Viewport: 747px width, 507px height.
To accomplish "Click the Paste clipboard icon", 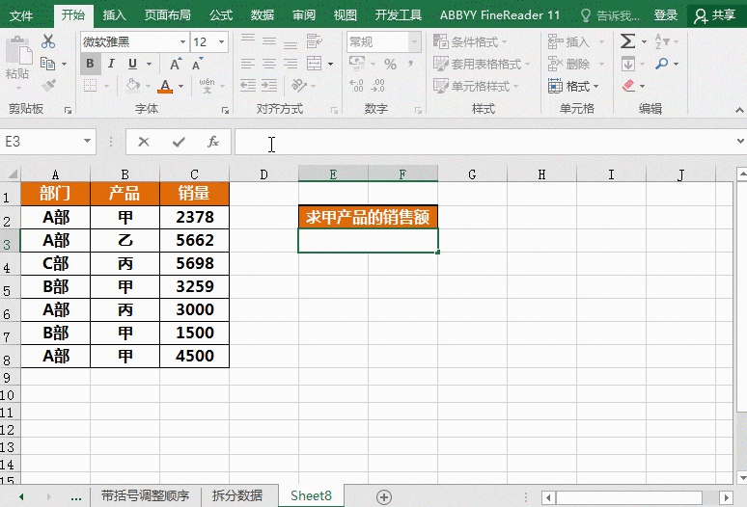I will click(x=18, y=51).
